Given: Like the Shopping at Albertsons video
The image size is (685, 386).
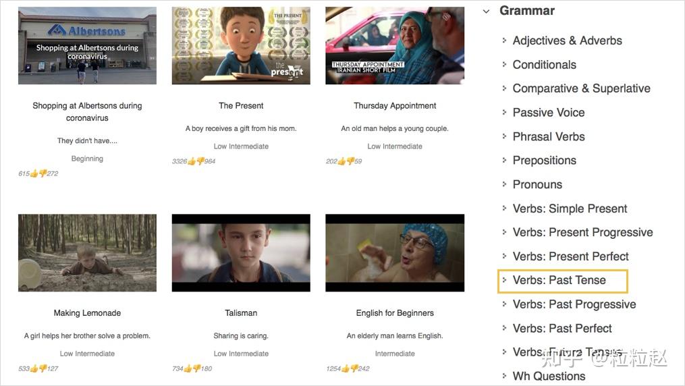Looking at the screenshot, I should point(34,173).
